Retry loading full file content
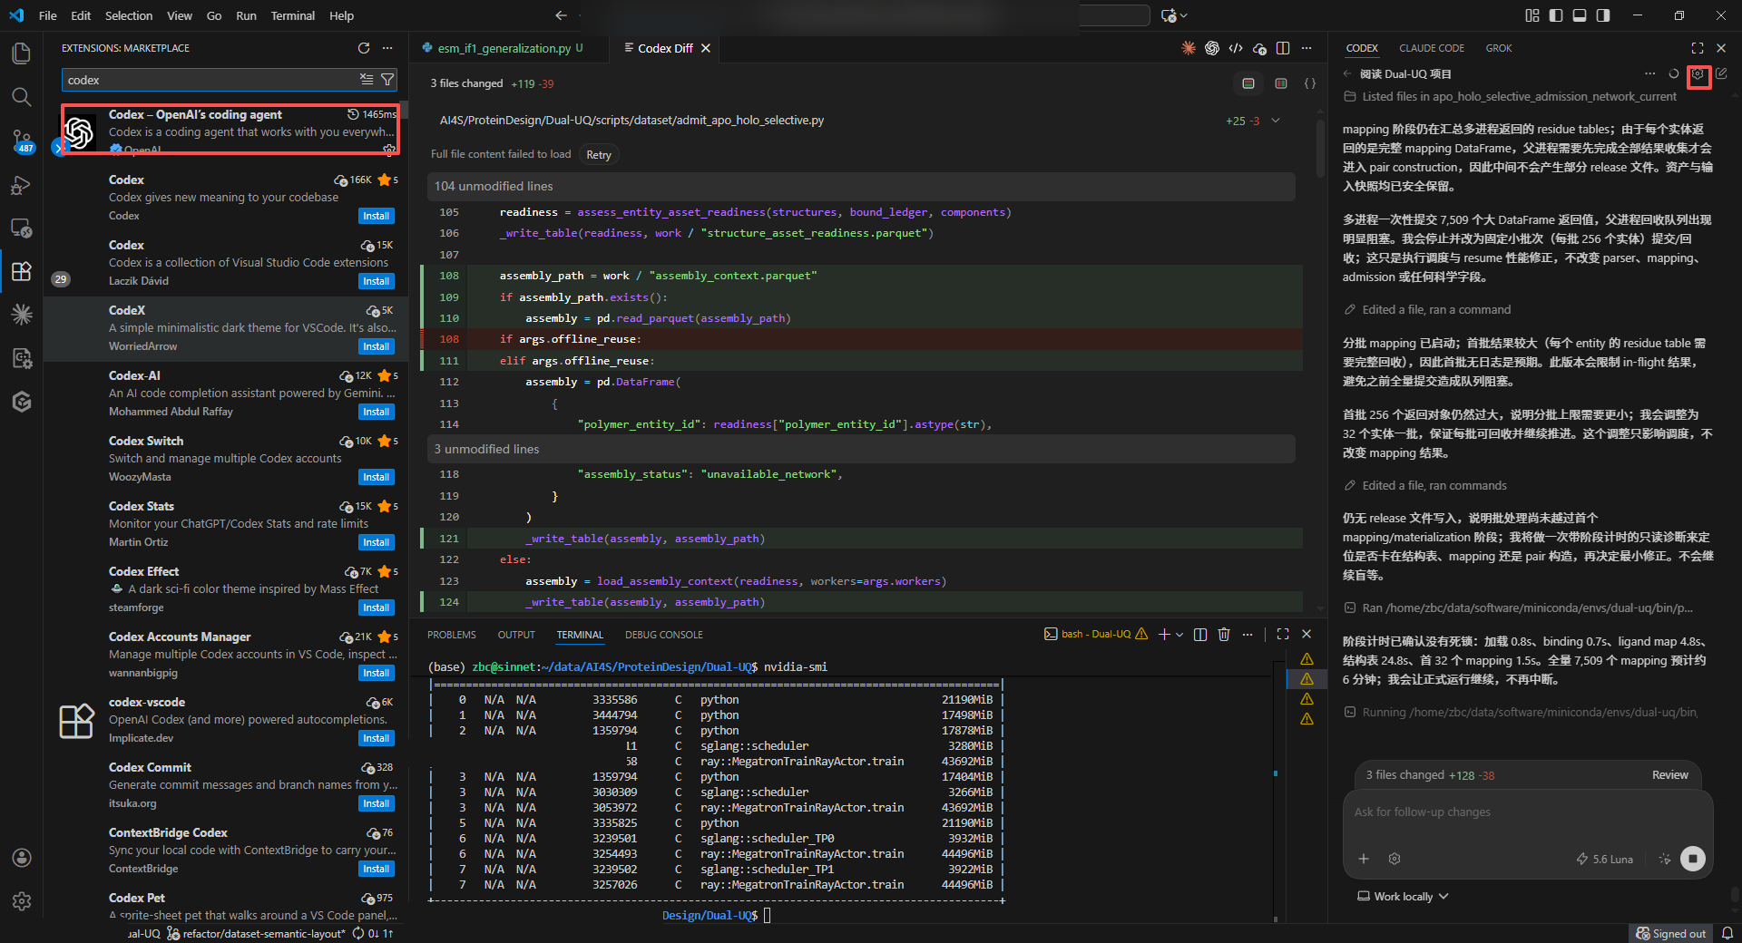1742x943 pixels. coord(599,155)
